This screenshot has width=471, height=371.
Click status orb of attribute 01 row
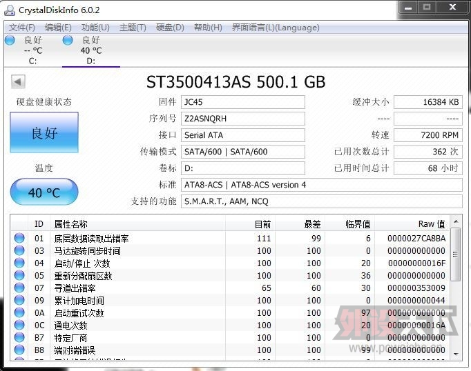click(x=19, y=238)
